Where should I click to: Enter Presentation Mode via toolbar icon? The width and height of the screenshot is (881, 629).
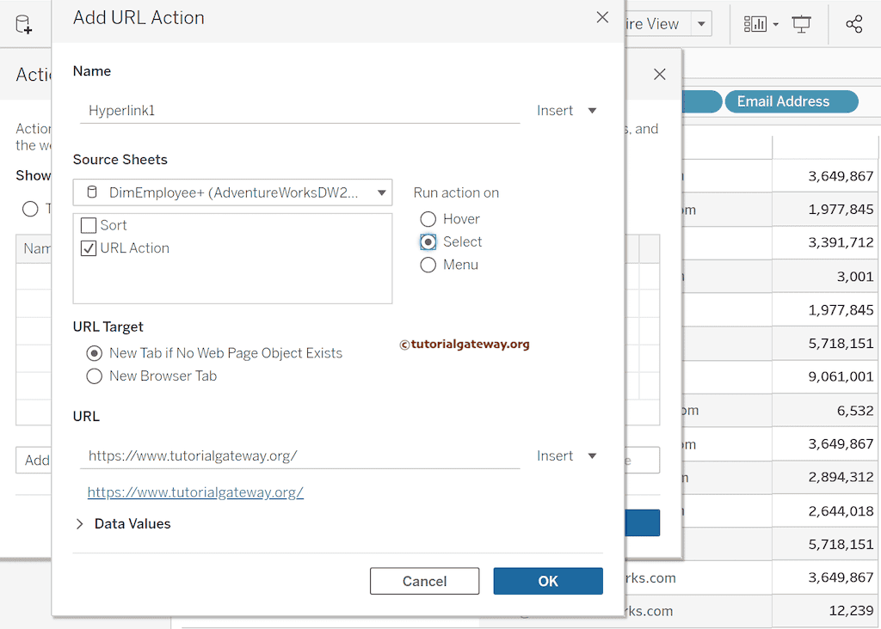coord(801,23)
